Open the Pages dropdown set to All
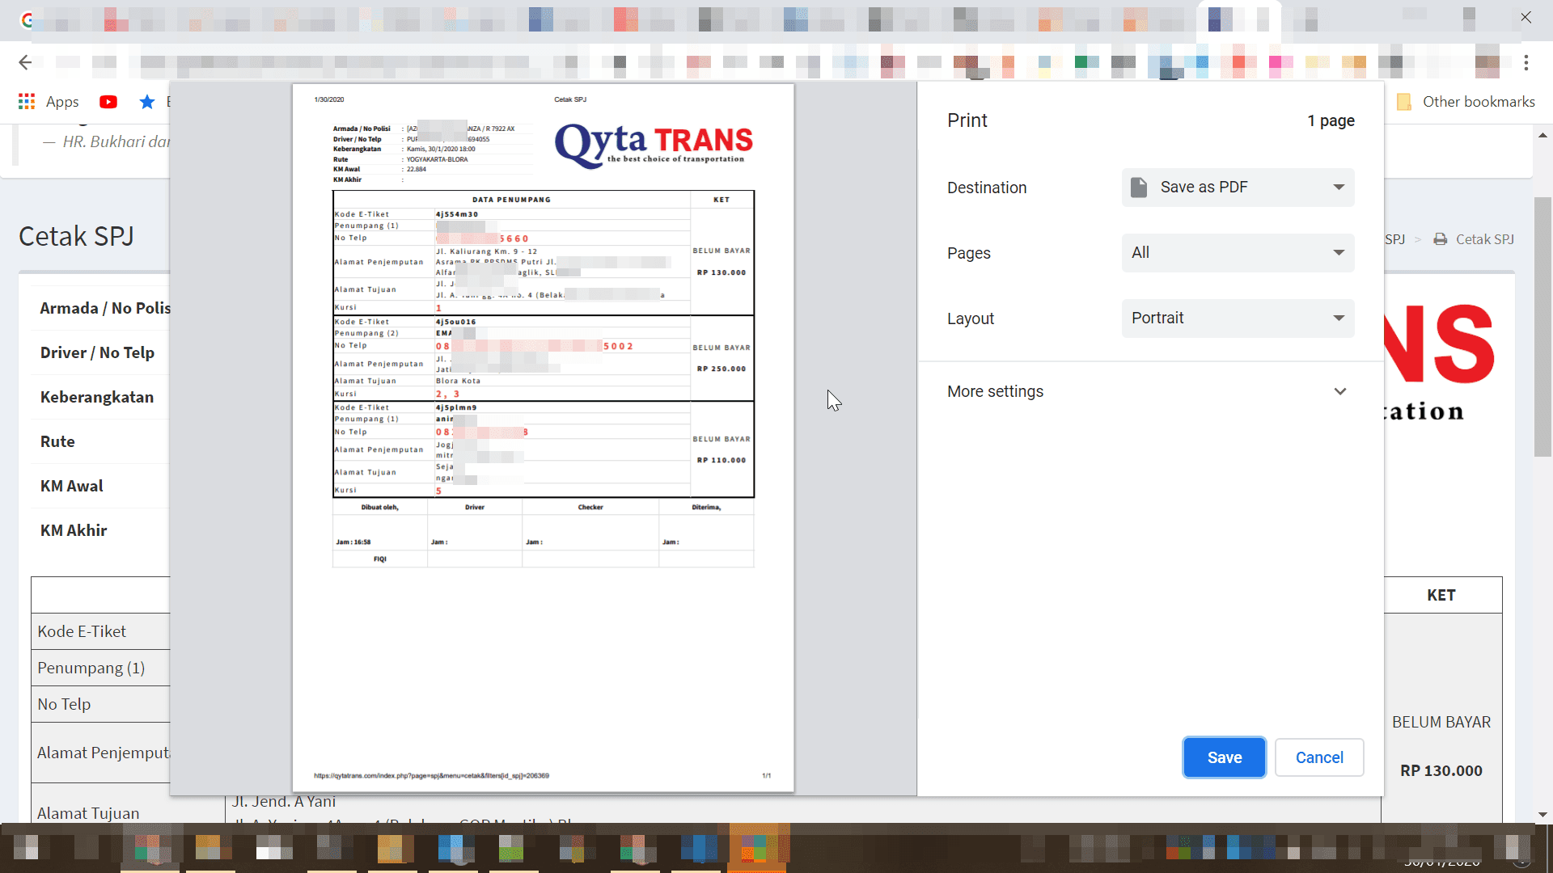The height and width of the screenshot is (873, 1553). [x=1238, y=253]
